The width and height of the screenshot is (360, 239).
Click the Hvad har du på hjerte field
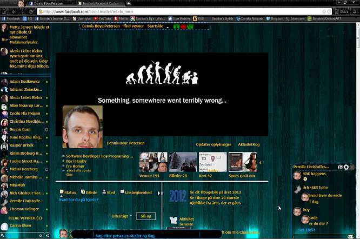point(78,200)
